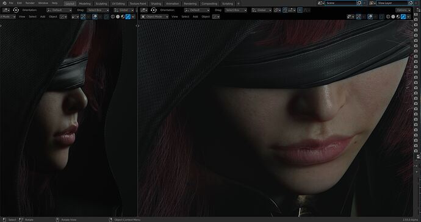Open Object menu in right viewport header
Screen dimensions: 421x222
[206, 16]
